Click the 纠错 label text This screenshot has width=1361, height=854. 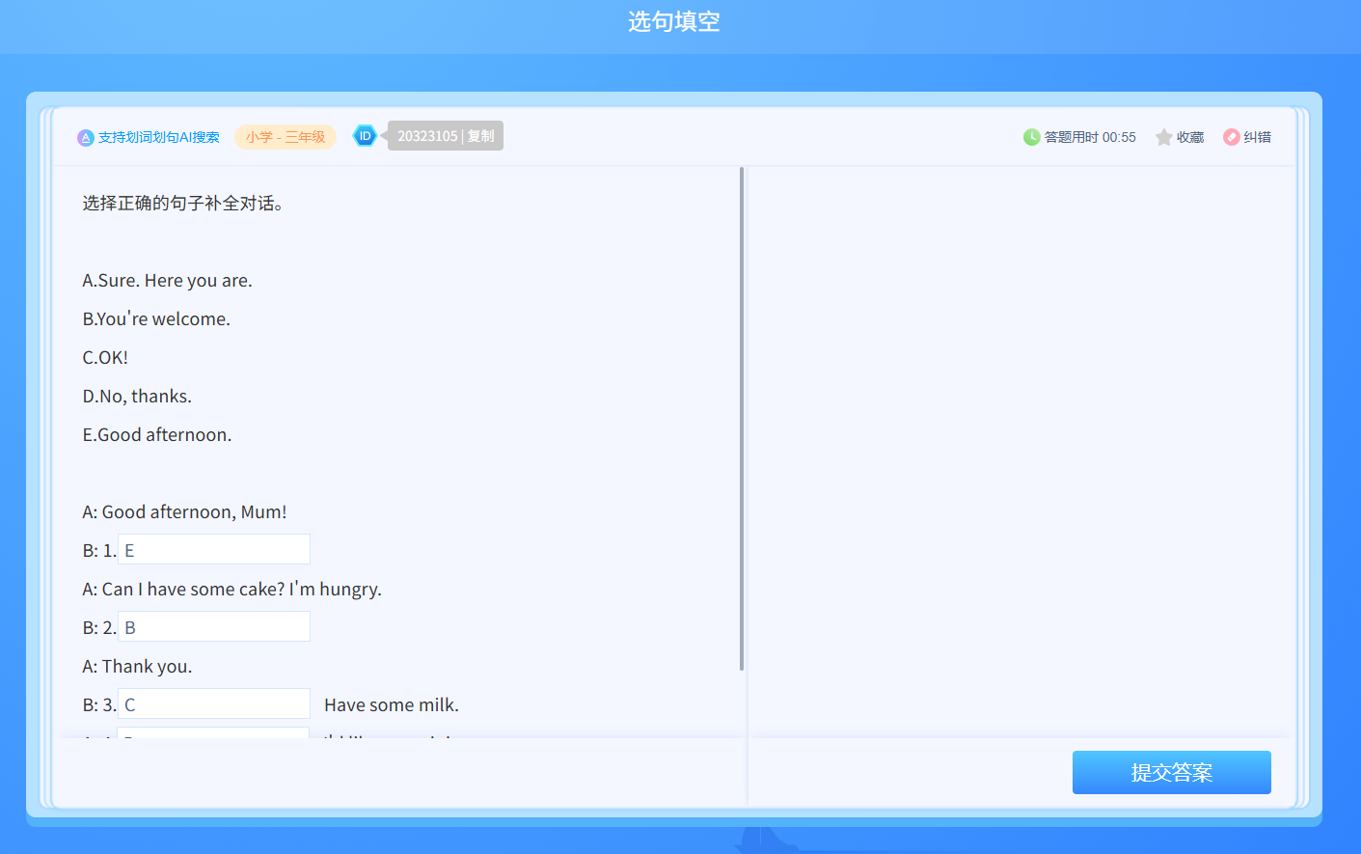[1258, 137]
